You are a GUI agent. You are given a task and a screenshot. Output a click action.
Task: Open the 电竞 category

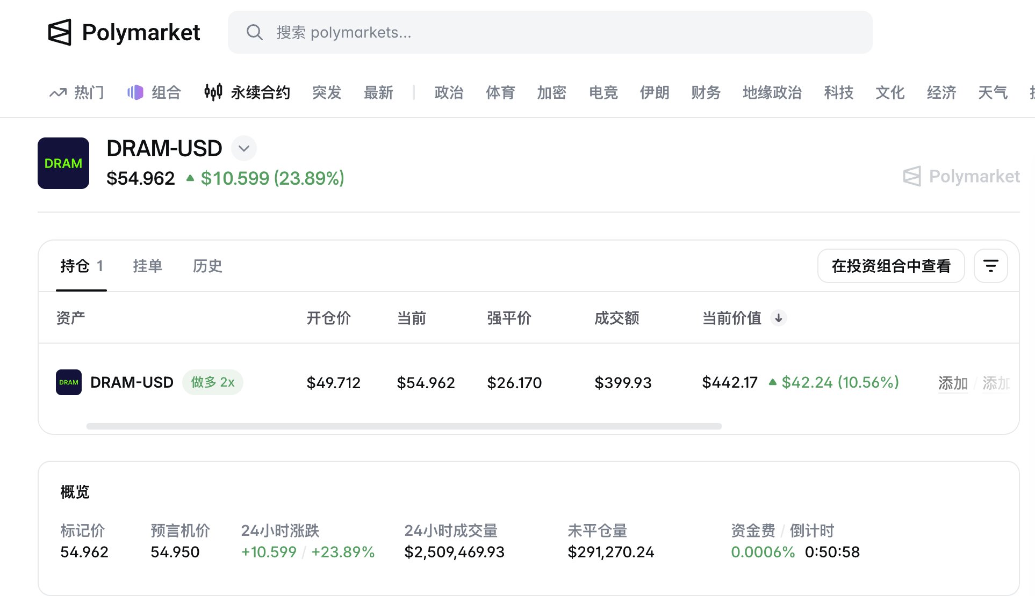[x=603, y=93]
